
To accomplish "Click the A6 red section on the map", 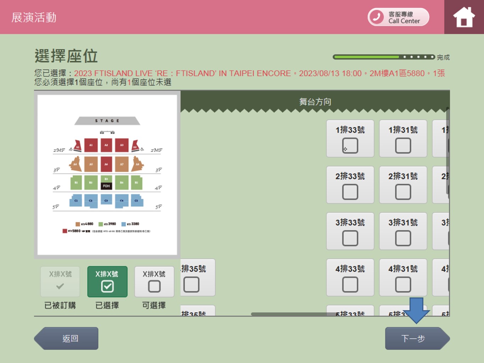I will (106, 164).
